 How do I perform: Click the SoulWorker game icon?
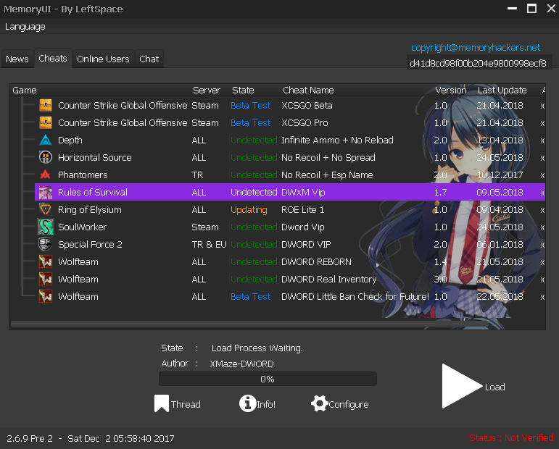(45, 227)
